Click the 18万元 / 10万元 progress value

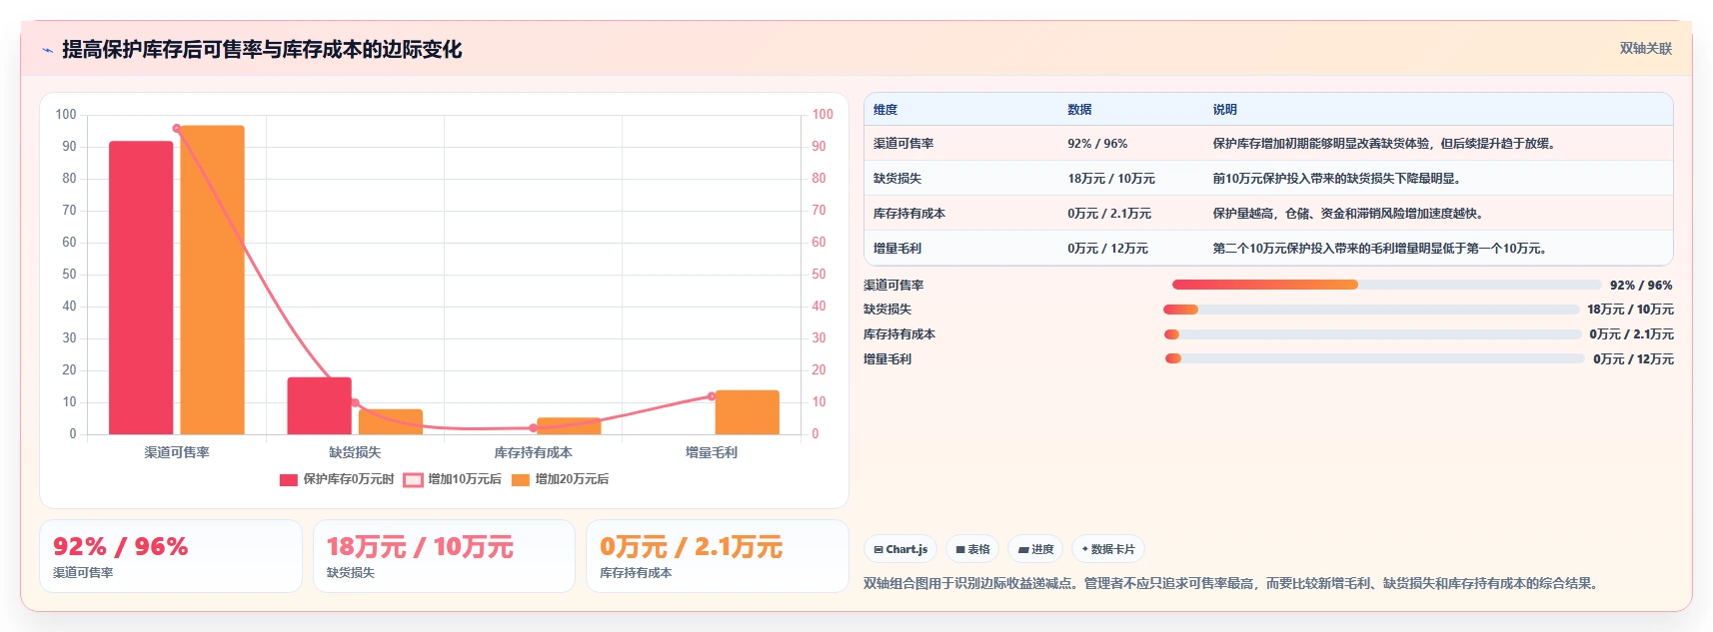tap(1630, 310)
